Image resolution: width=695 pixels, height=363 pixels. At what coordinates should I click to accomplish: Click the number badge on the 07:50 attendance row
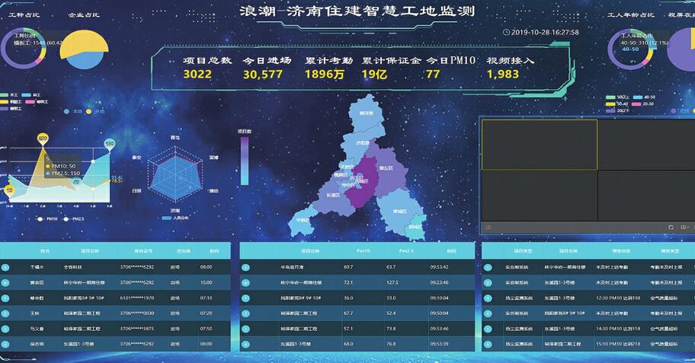5,329
